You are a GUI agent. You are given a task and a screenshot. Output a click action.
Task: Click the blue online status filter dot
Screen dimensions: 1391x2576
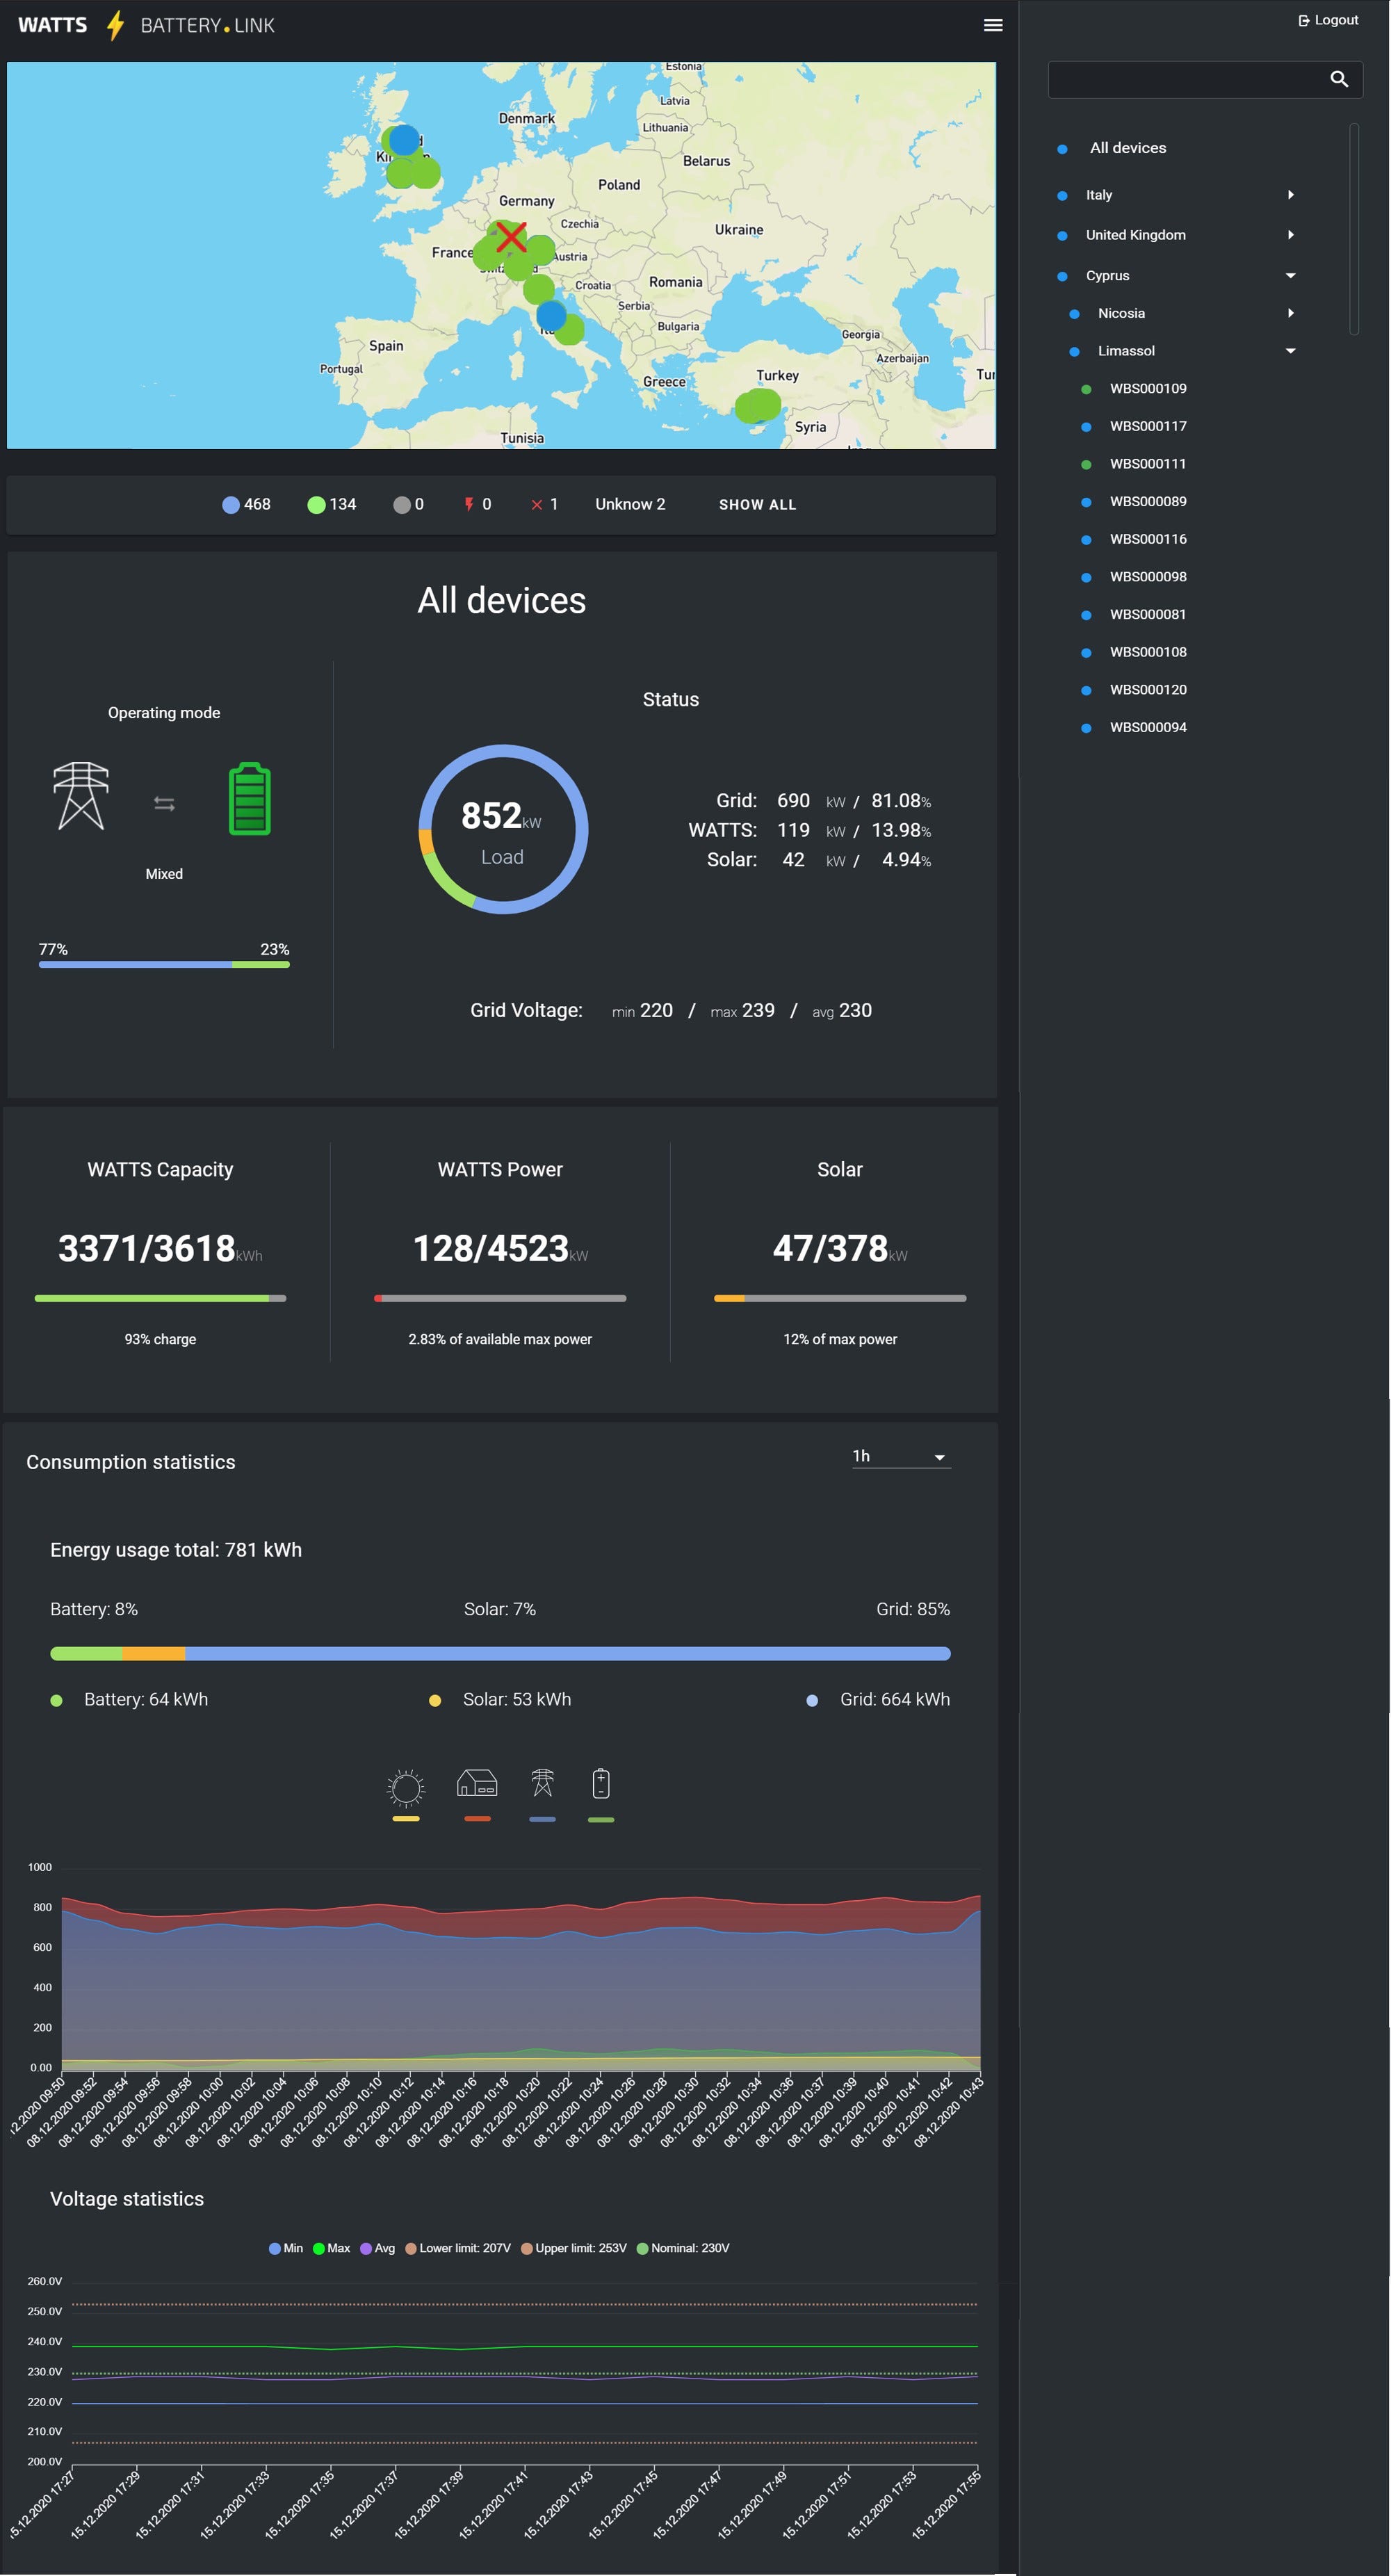coord(231,505)
